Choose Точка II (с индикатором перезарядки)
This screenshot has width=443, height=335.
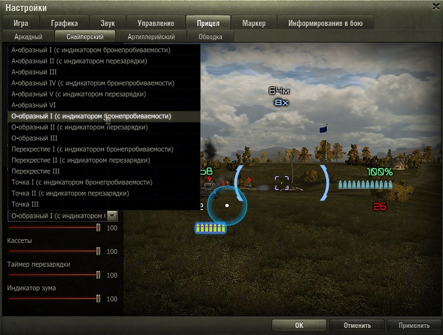coord(104,193)
